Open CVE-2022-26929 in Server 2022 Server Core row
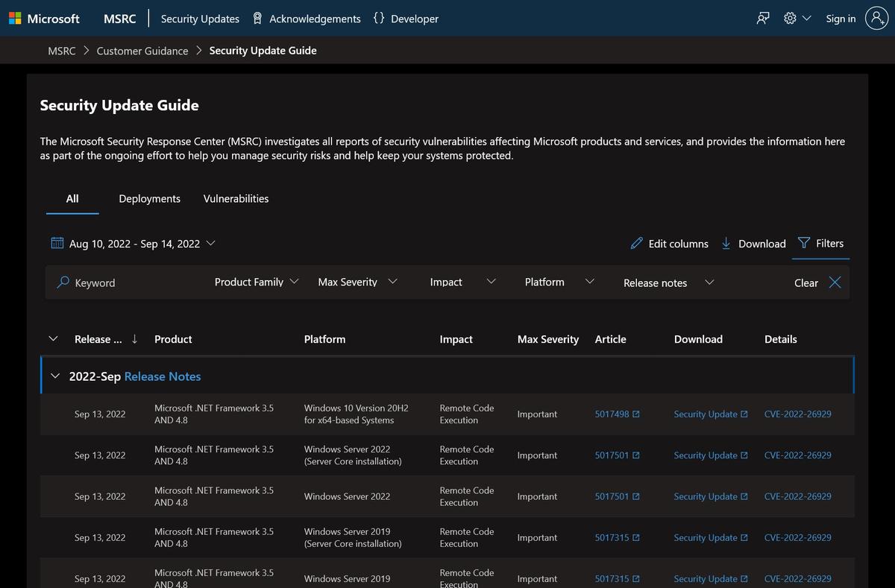 pyautogui.click(x=798, y=455)
